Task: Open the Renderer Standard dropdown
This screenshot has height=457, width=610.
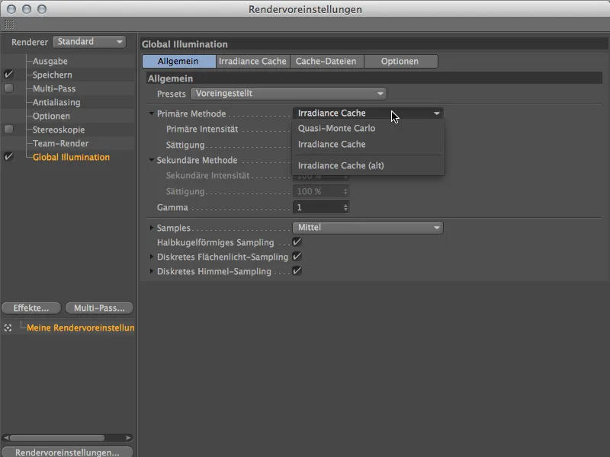Action: (89, 42)
